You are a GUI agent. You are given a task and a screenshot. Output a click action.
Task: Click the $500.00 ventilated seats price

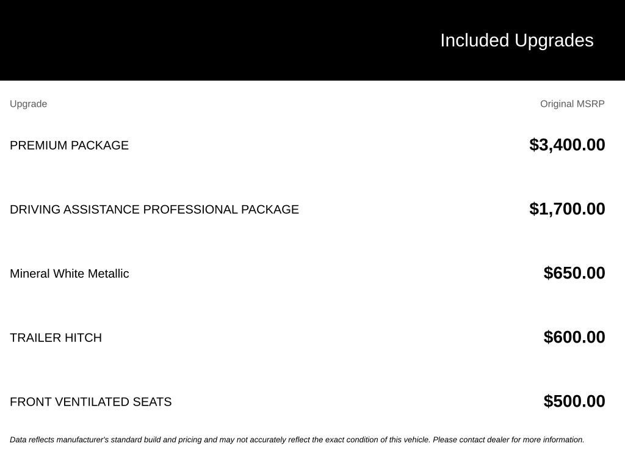(x=574, y=402)
